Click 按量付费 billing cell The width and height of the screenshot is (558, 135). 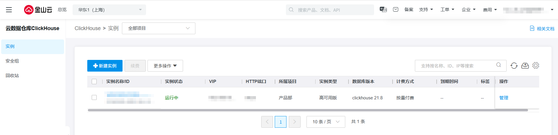(x=405, y=98)
